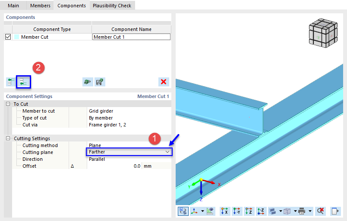Click the navigation view cube
The height and width of the screenshot is (221, 347).
click(323, 33)
